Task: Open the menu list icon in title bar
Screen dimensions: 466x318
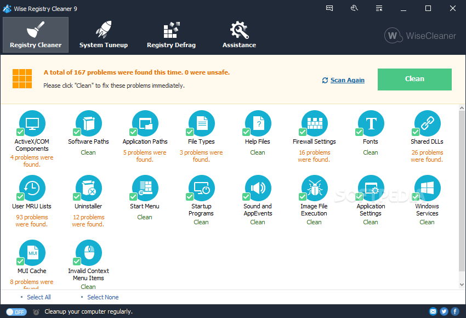Action: 379,8
